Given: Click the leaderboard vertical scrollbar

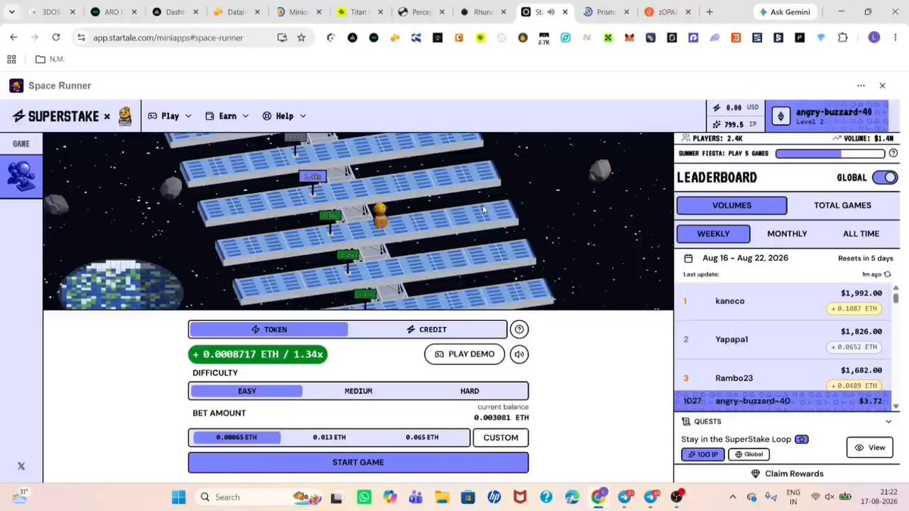Looking at the screenshot, I should coord(896,347).
